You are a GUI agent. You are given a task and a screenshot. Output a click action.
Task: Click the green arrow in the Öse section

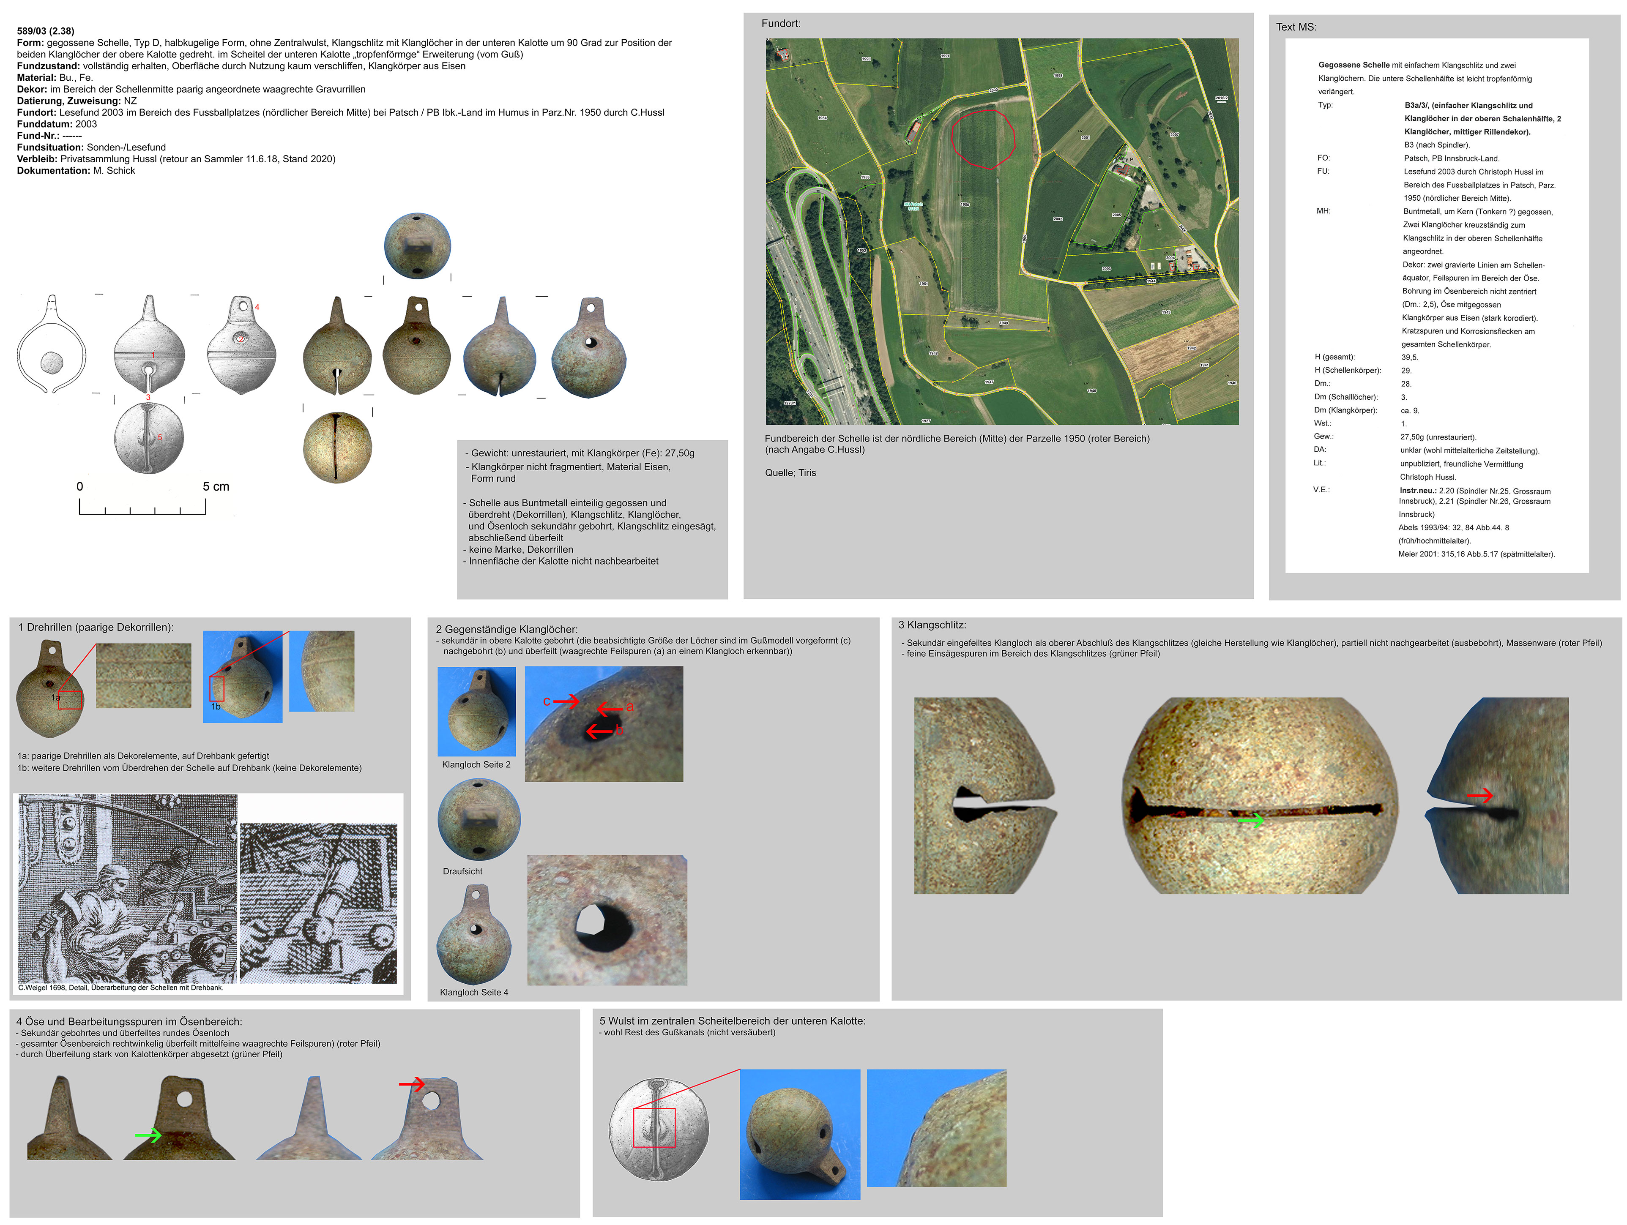[x=148, y=1135]
